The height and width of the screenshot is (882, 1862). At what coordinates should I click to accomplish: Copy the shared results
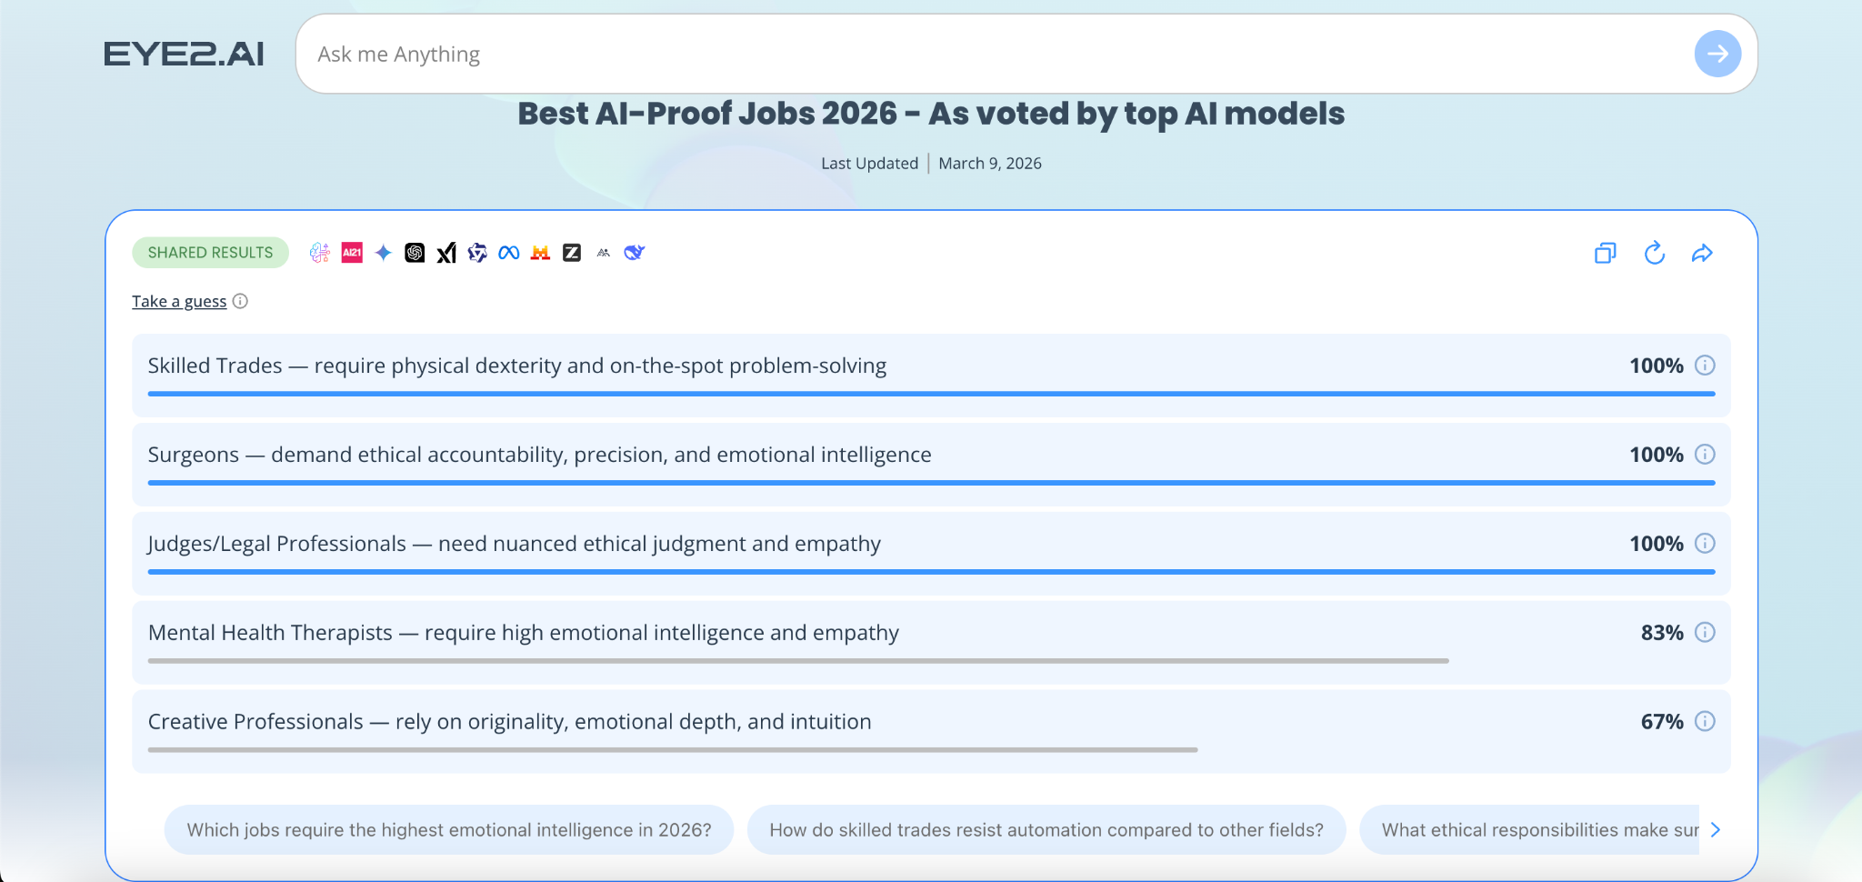[x=1605, y=253]
